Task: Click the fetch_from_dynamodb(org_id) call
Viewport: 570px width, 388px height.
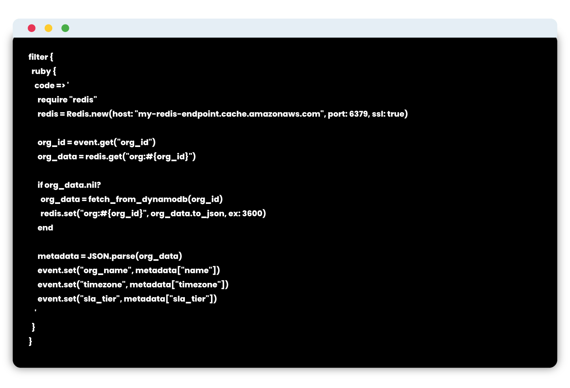Action: [156, 199]
